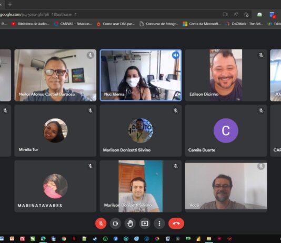The image size is (281, 243).
Task: Click the address bar URL field
Action: click(107, 14)
